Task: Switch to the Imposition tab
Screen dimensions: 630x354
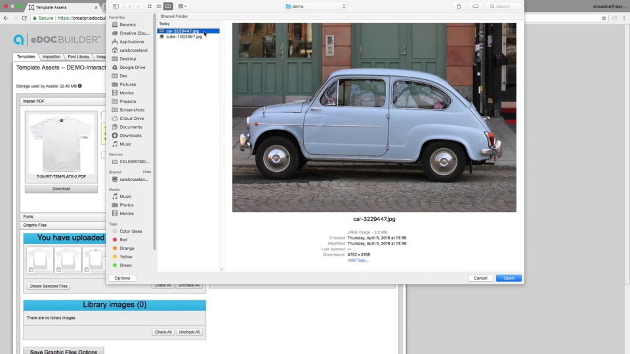Action: tap(51, 57)
